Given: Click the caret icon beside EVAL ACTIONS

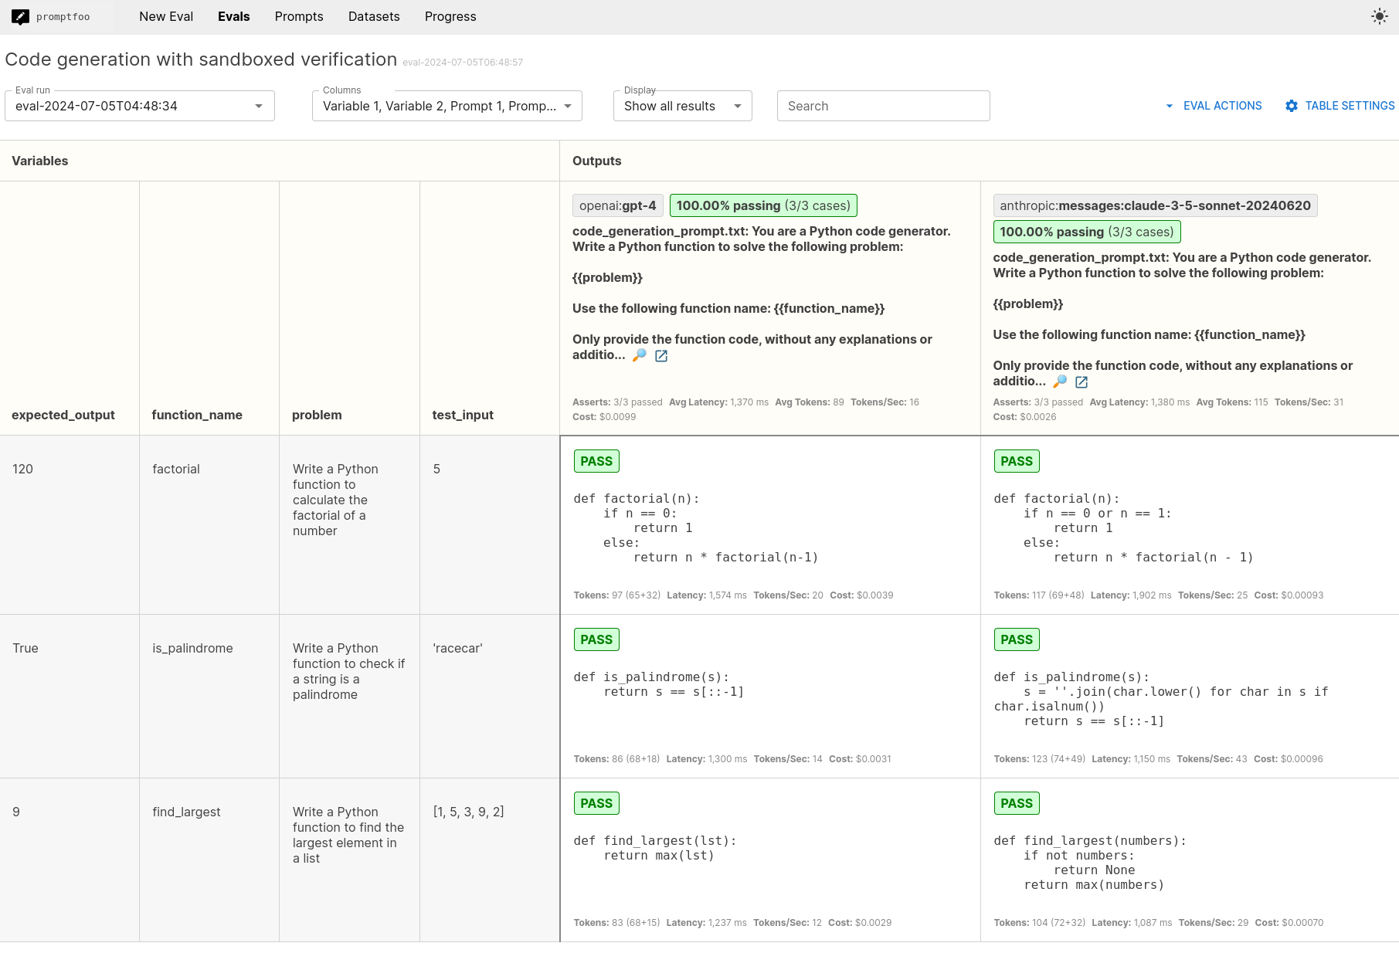Looking at the screenshot, I should point(1168,106).
